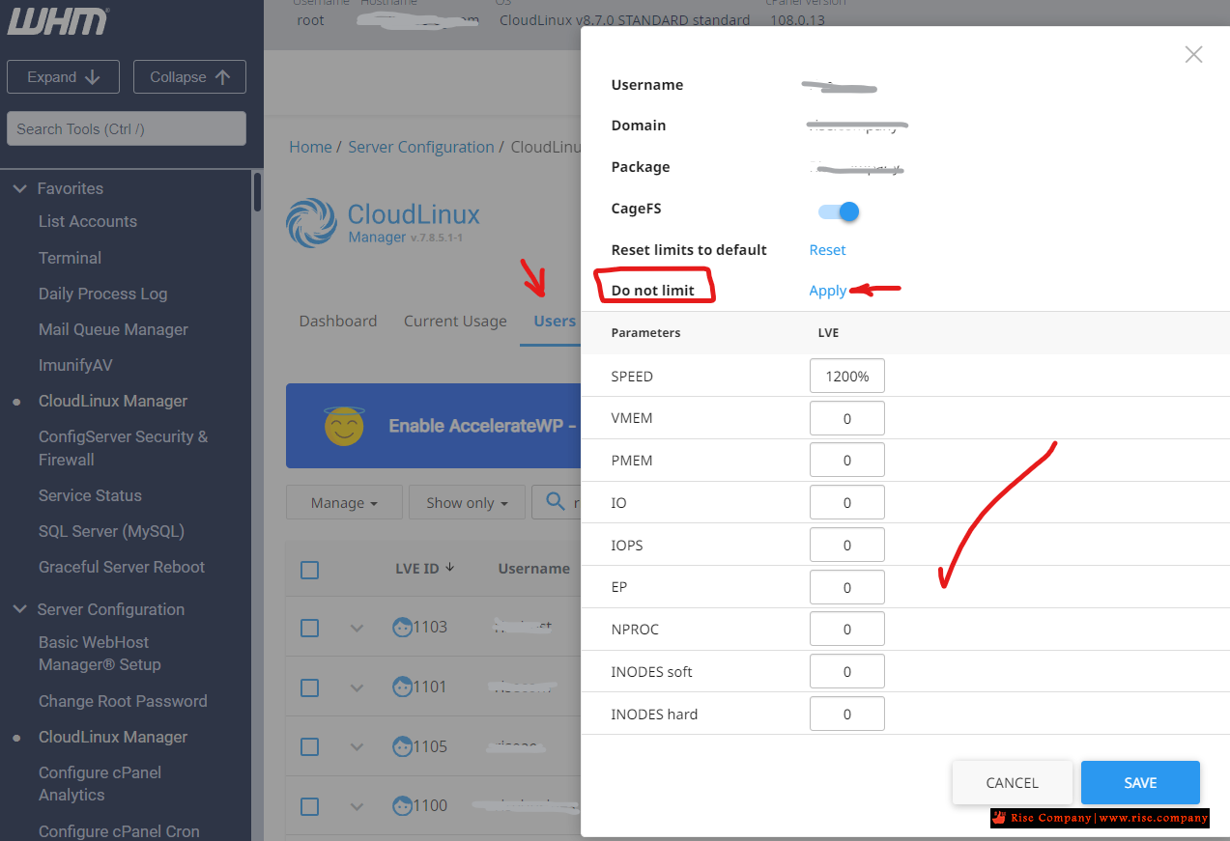The height and width of the screenshot is (841, 1230).
Task: Collapse the Server Configuration sidebar section
Action: point(19,609)
